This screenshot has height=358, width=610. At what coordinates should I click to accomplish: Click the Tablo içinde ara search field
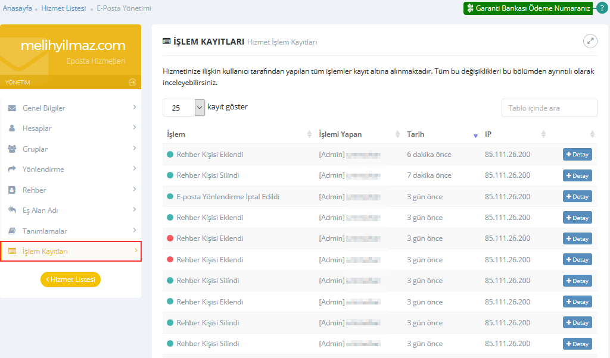pyautogui.click(x=549, y=108)
